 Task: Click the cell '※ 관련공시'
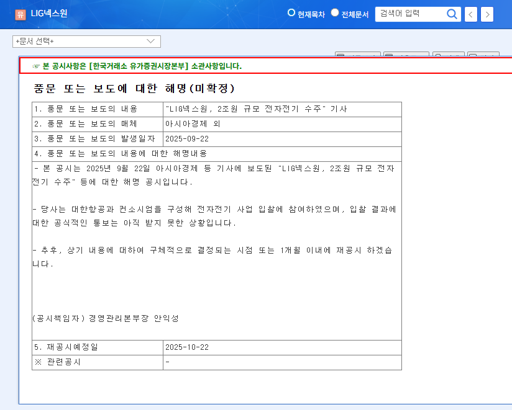tap(98, 362)
